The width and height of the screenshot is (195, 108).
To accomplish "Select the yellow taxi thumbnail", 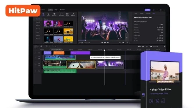I will coord(68,31).
